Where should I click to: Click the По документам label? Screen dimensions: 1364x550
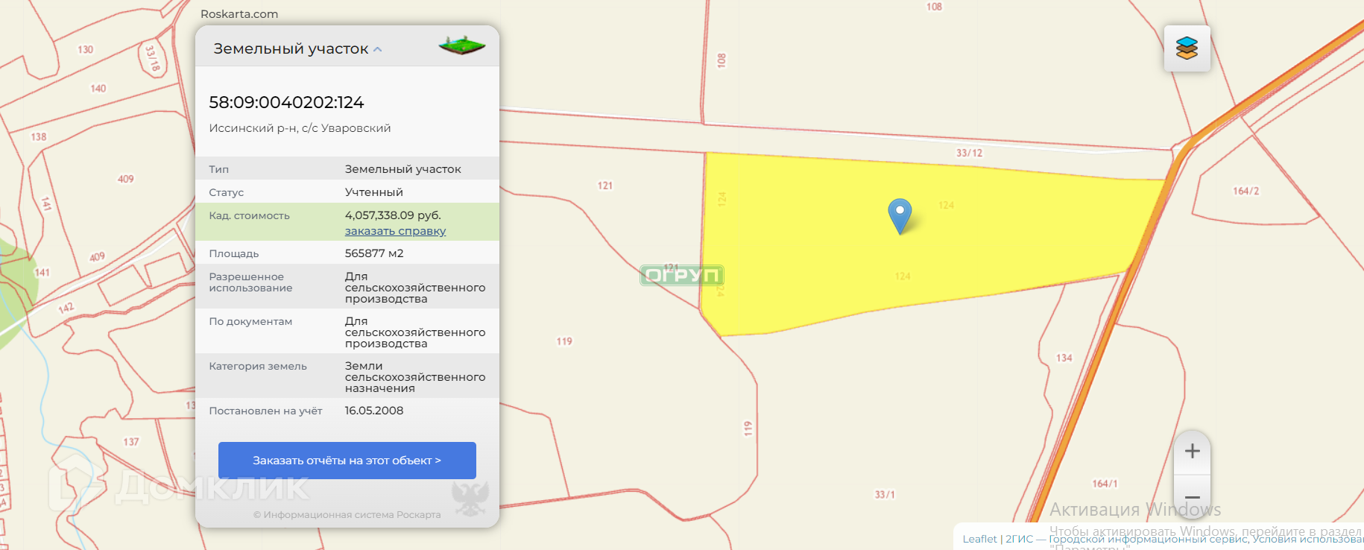click(250, 321)
